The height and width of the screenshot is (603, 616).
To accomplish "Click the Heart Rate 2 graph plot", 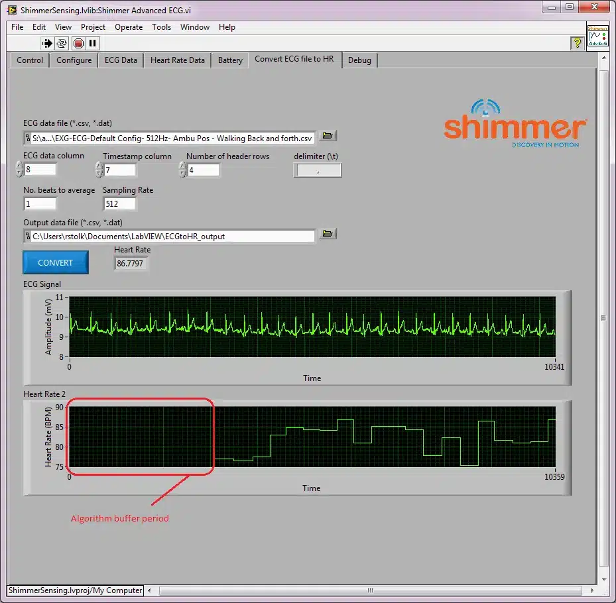I will tap(312, 437).
